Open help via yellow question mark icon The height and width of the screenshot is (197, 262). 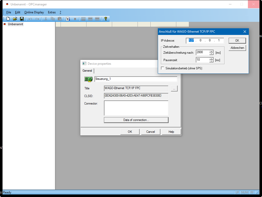106,19
